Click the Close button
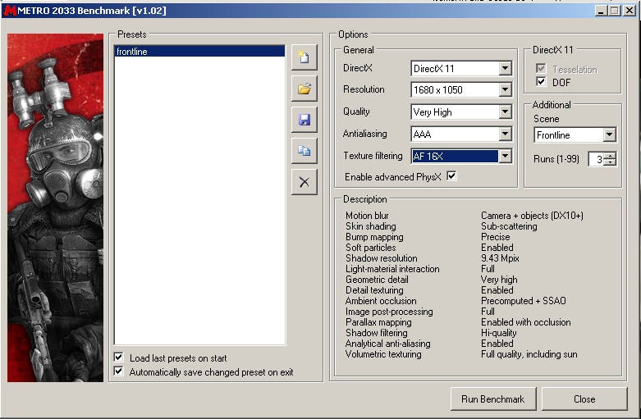Viewport: 641px width, 419px height. point(584,399)
